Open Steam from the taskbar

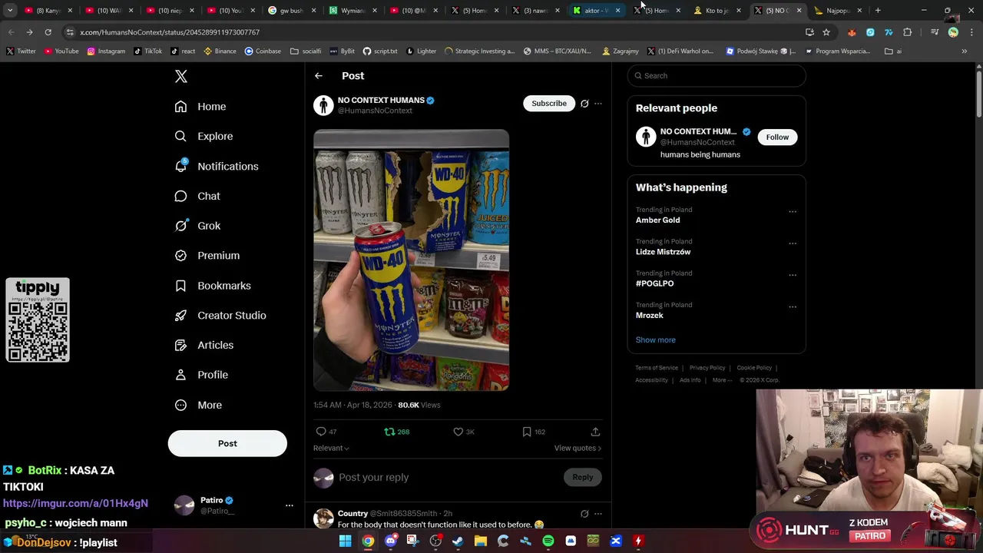pyautogui.click(x=458, y=541)
